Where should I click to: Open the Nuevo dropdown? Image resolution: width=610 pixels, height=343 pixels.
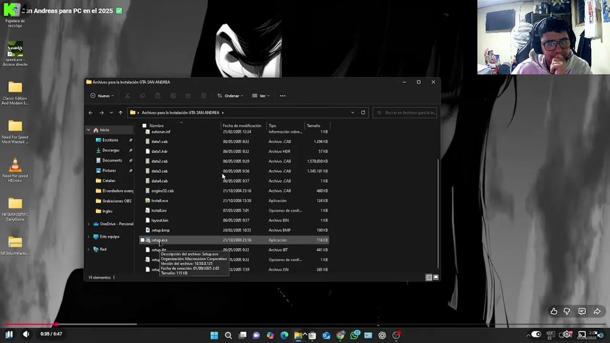pos(102,96)
